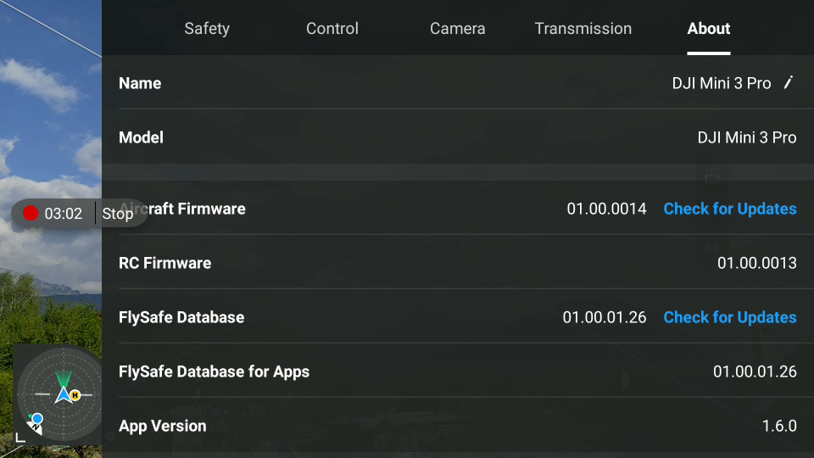Check for Updates for Aircraft Firmware
This screenshot has height=458, width=814.
[x=730, y=209]
